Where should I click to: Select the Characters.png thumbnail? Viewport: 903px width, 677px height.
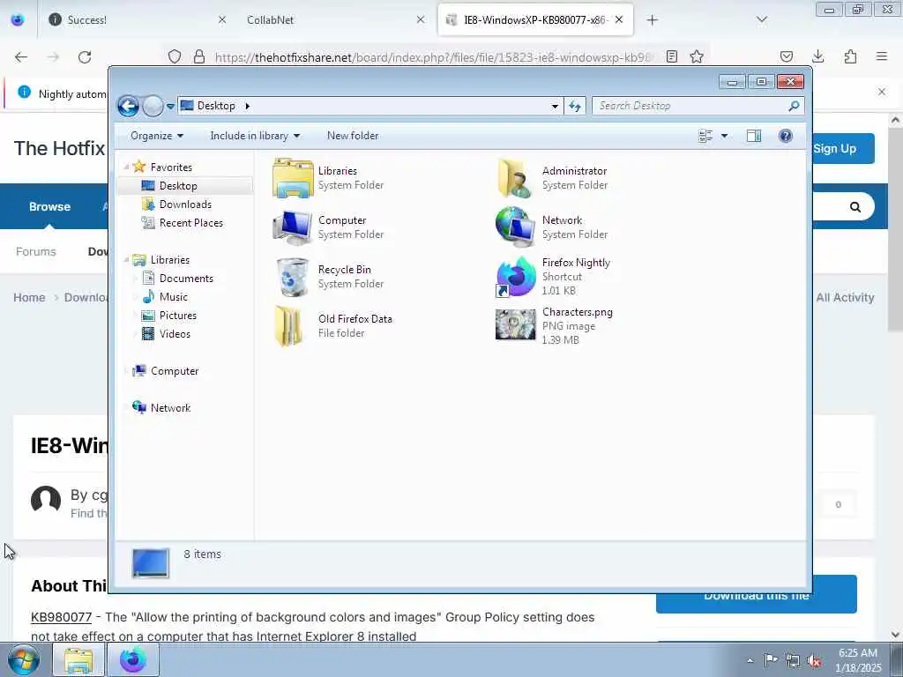(515, 324)
